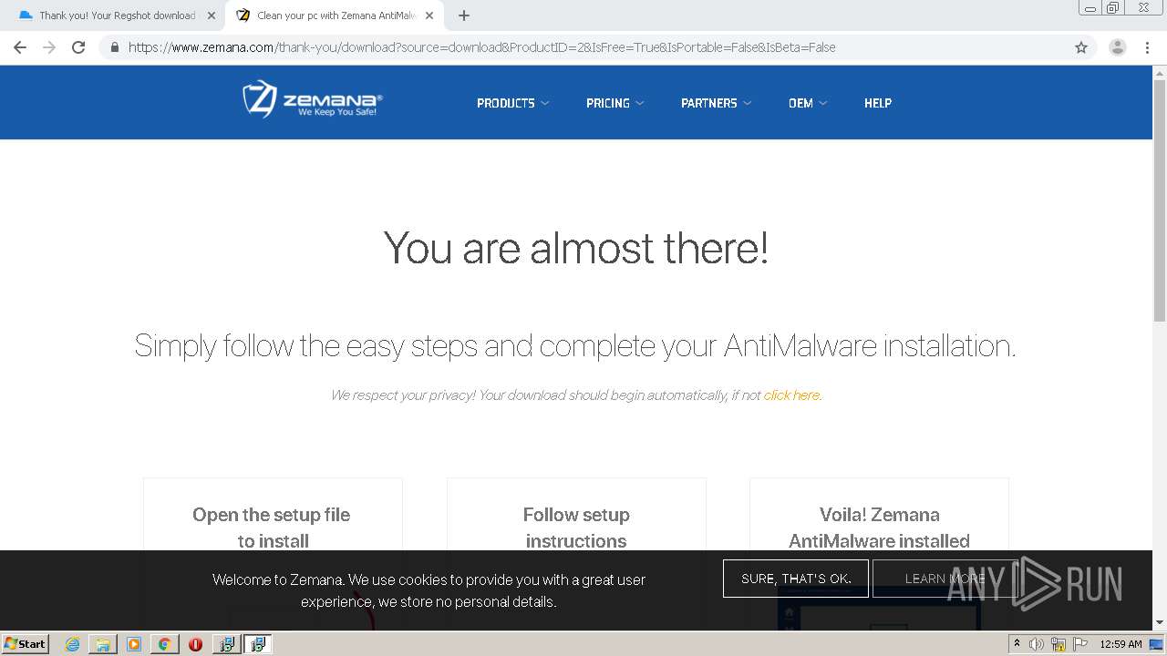Open the Windows Start menu
Image resolution: width=1167 pixels, height=656 pixels.
point(26,643)
